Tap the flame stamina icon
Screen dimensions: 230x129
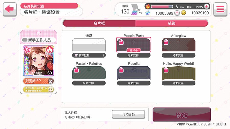[x=148, y=6]
